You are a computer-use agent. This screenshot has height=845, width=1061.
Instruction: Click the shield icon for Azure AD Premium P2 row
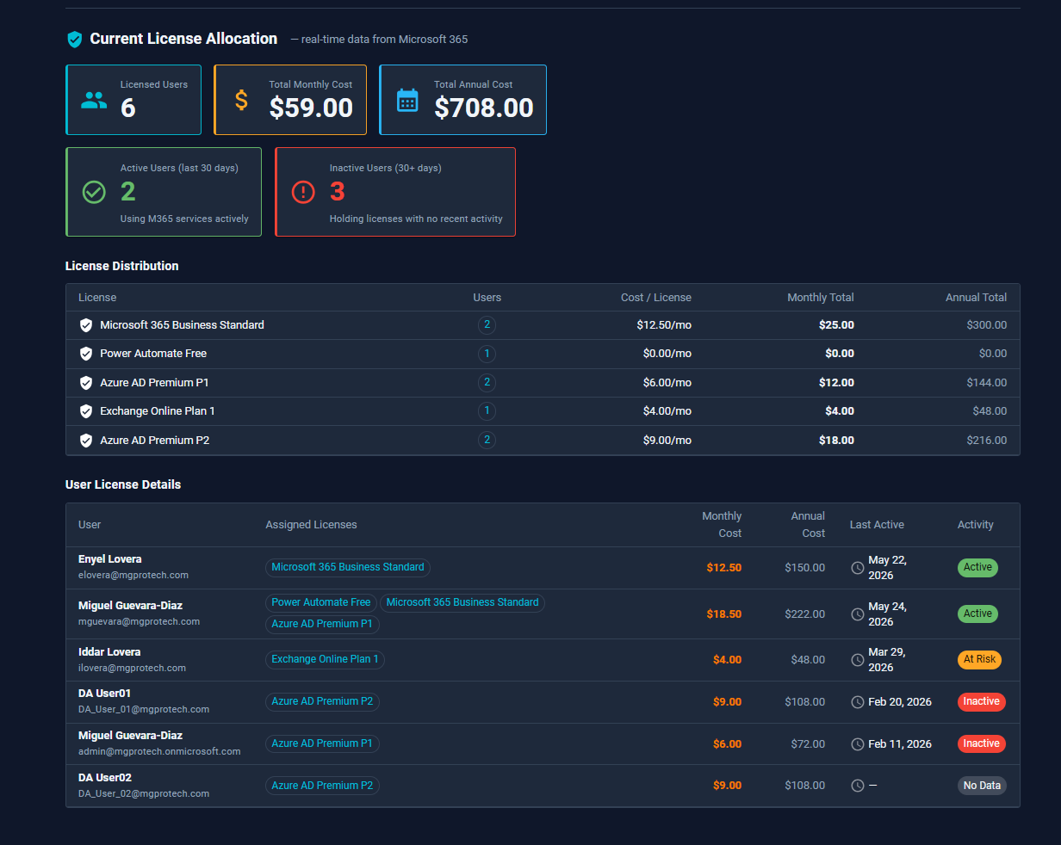(x=86, y=441)
